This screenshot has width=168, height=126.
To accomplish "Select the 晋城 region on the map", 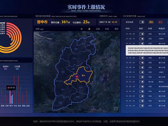I will point(78,97).
